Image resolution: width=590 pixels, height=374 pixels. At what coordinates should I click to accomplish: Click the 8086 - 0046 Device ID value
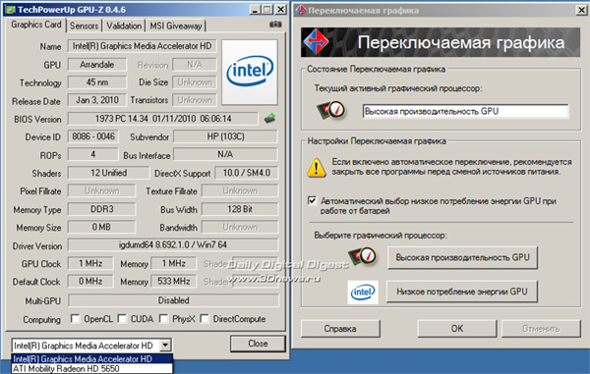(x=93, y=136)
